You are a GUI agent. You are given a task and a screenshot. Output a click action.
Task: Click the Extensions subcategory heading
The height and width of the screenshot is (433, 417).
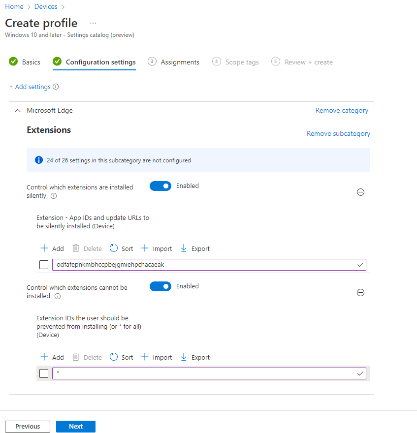(49, 130)
